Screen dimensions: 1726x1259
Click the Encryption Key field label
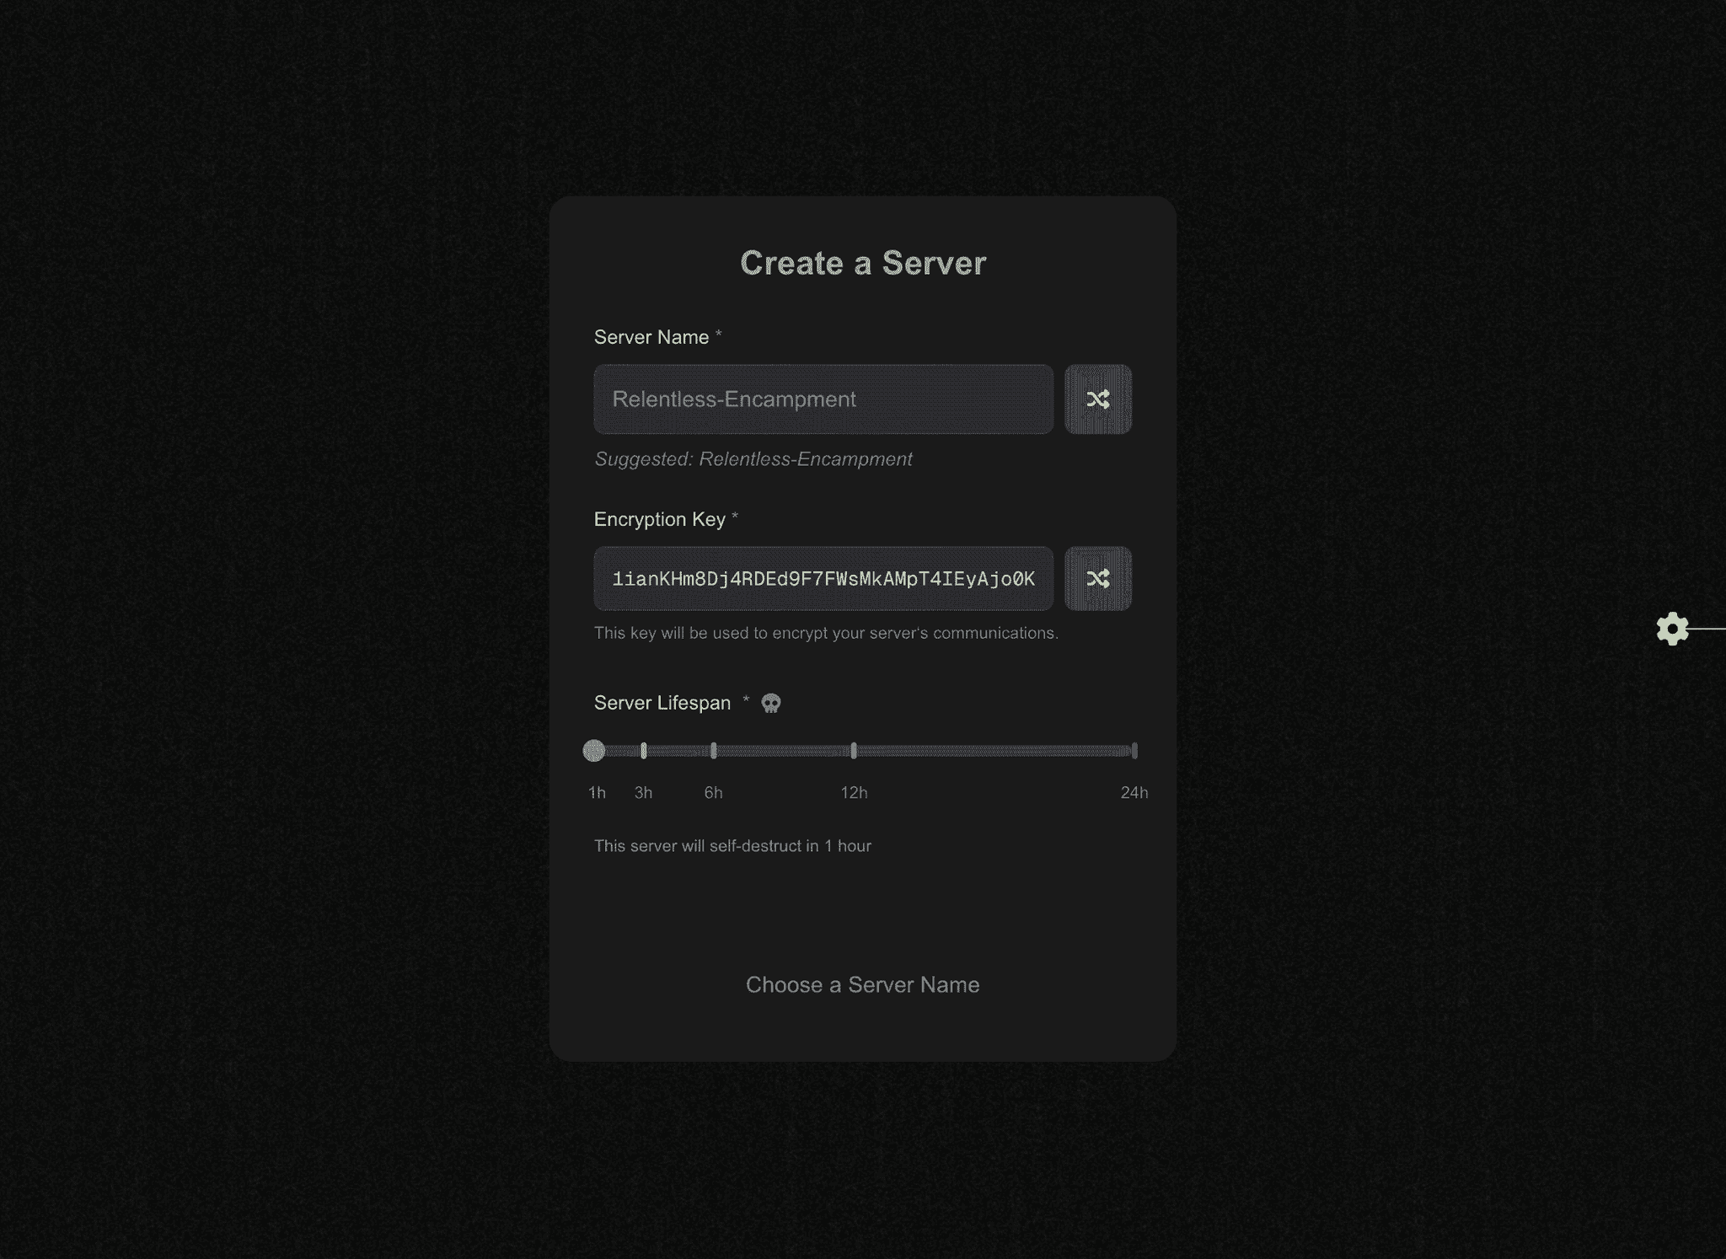[x=659, y=519]
